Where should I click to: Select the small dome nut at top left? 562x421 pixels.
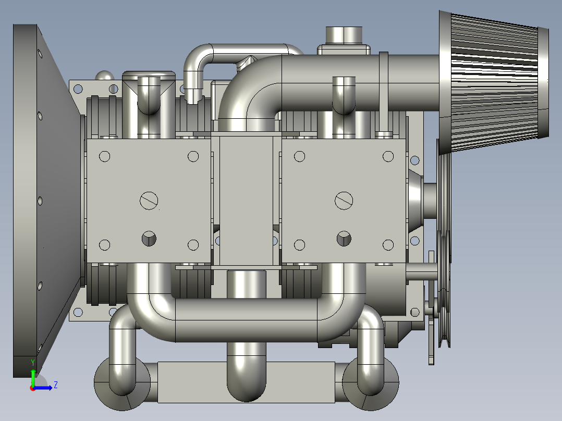[105, 75]
